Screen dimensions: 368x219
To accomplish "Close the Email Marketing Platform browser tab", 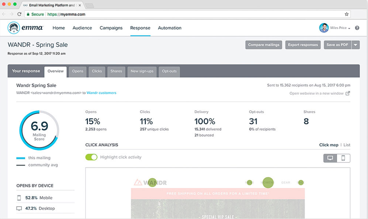I will tap(80, 5).
